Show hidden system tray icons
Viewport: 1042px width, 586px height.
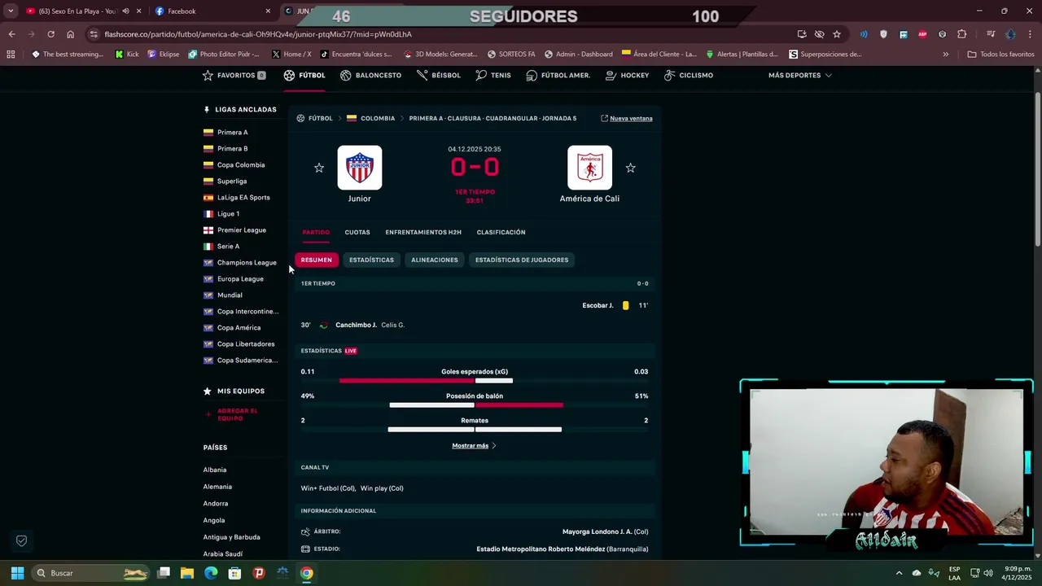(x=899, y=573)
